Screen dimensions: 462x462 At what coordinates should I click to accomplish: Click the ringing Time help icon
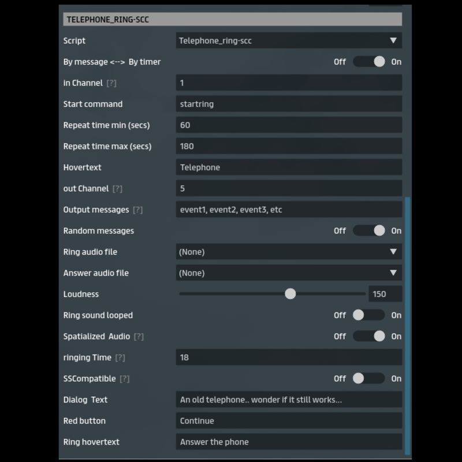click(x=120, y=357)
